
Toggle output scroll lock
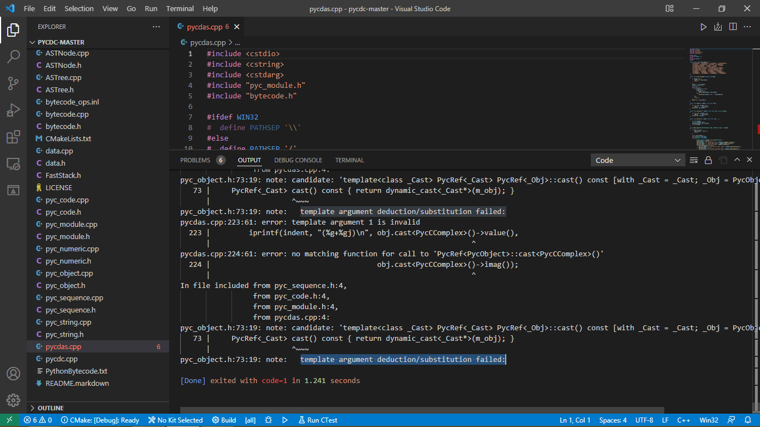point(708,160)
